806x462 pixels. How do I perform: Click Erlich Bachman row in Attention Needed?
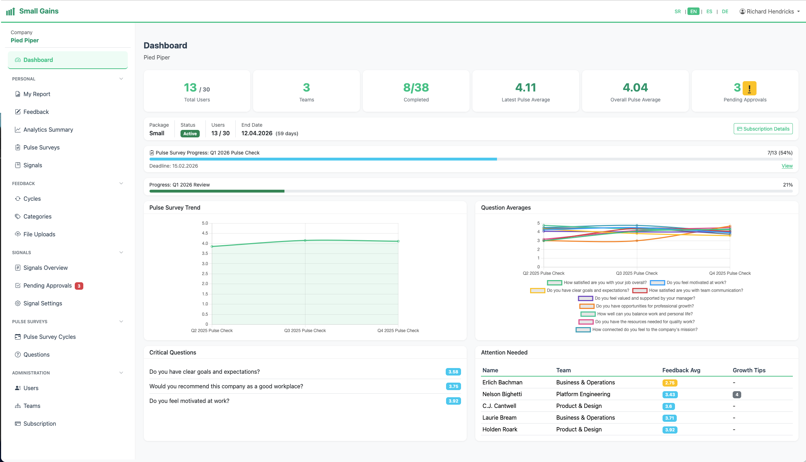click(637, 382)
